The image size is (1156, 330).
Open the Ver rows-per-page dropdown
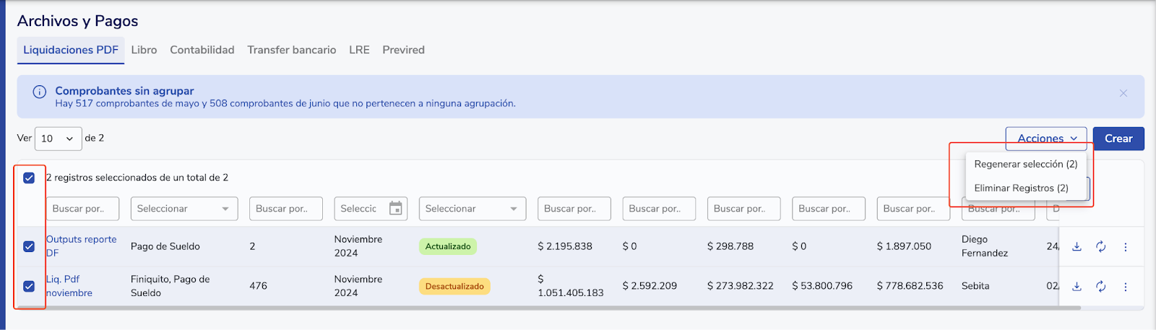[x=57, y=139]
